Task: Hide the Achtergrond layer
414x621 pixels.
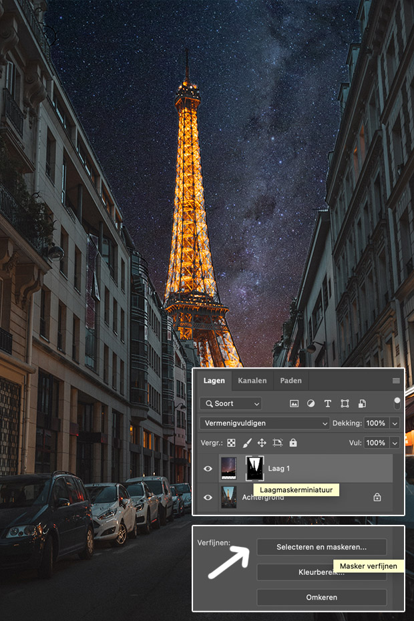Action: click(208, 497)
